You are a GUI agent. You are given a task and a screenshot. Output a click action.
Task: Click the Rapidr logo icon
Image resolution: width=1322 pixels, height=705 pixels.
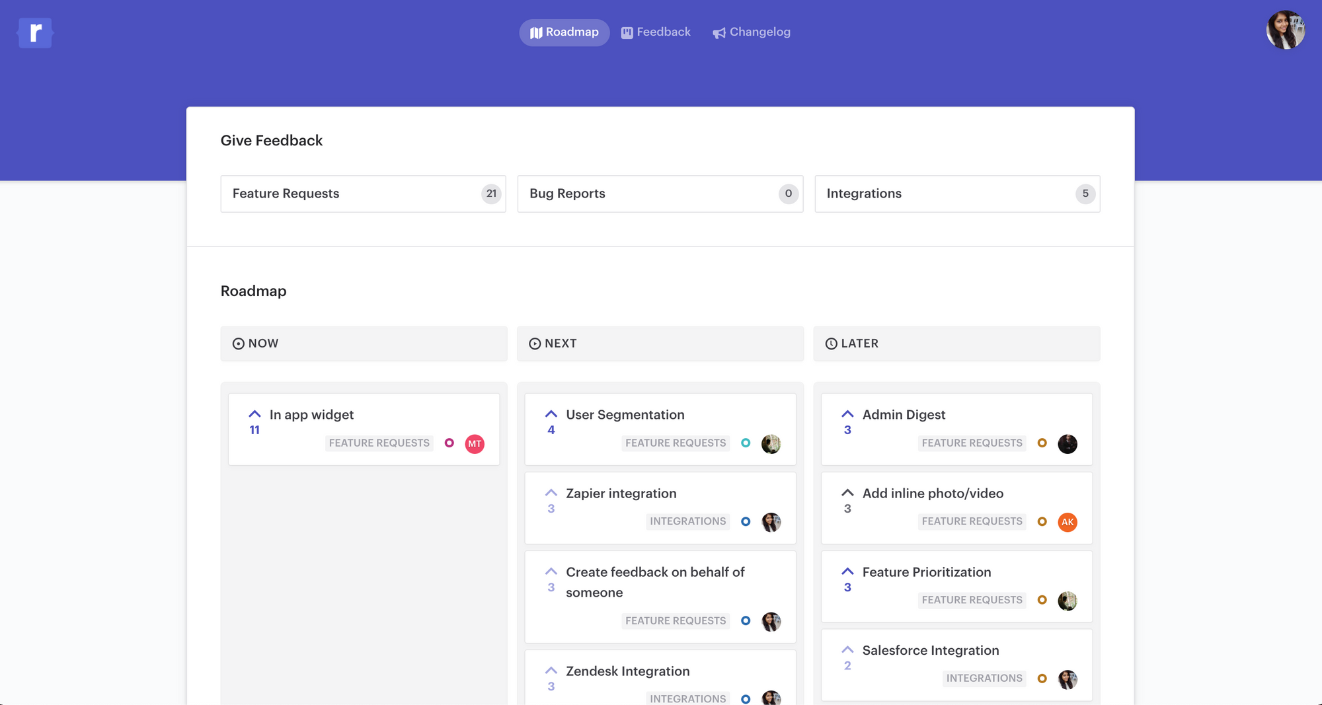pyautogui.click(x=35, y=32)
